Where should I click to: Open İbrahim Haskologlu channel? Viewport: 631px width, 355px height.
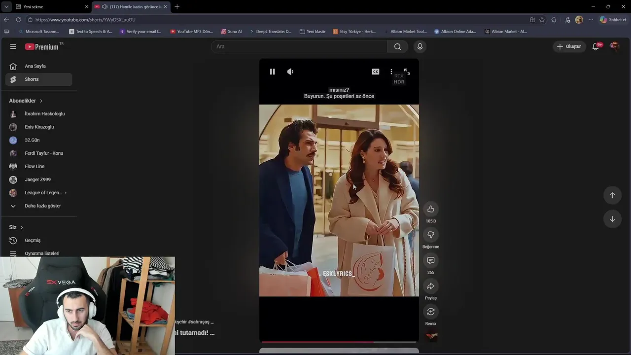click(38, 113)
